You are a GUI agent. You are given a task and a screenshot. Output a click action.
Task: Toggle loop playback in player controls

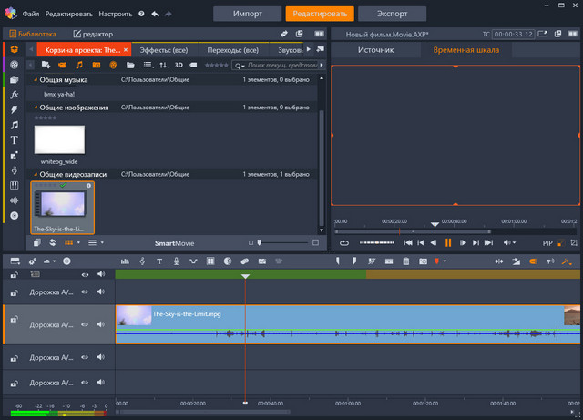(344, 243)
